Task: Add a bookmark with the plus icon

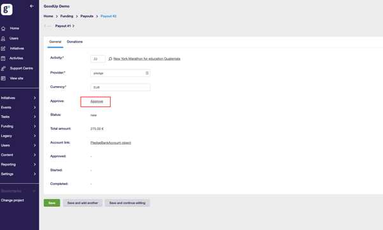Action: coord(34,191)
